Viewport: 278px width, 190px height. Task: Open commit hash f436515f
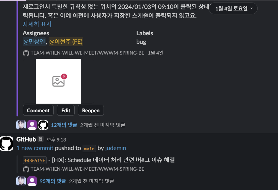35,160
